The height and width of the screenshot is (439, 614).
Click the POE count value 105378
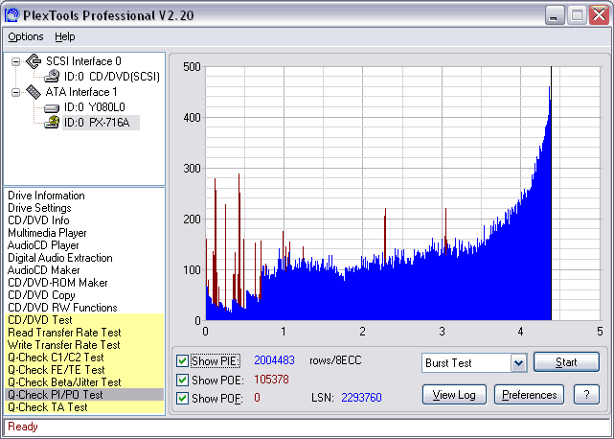271,380
